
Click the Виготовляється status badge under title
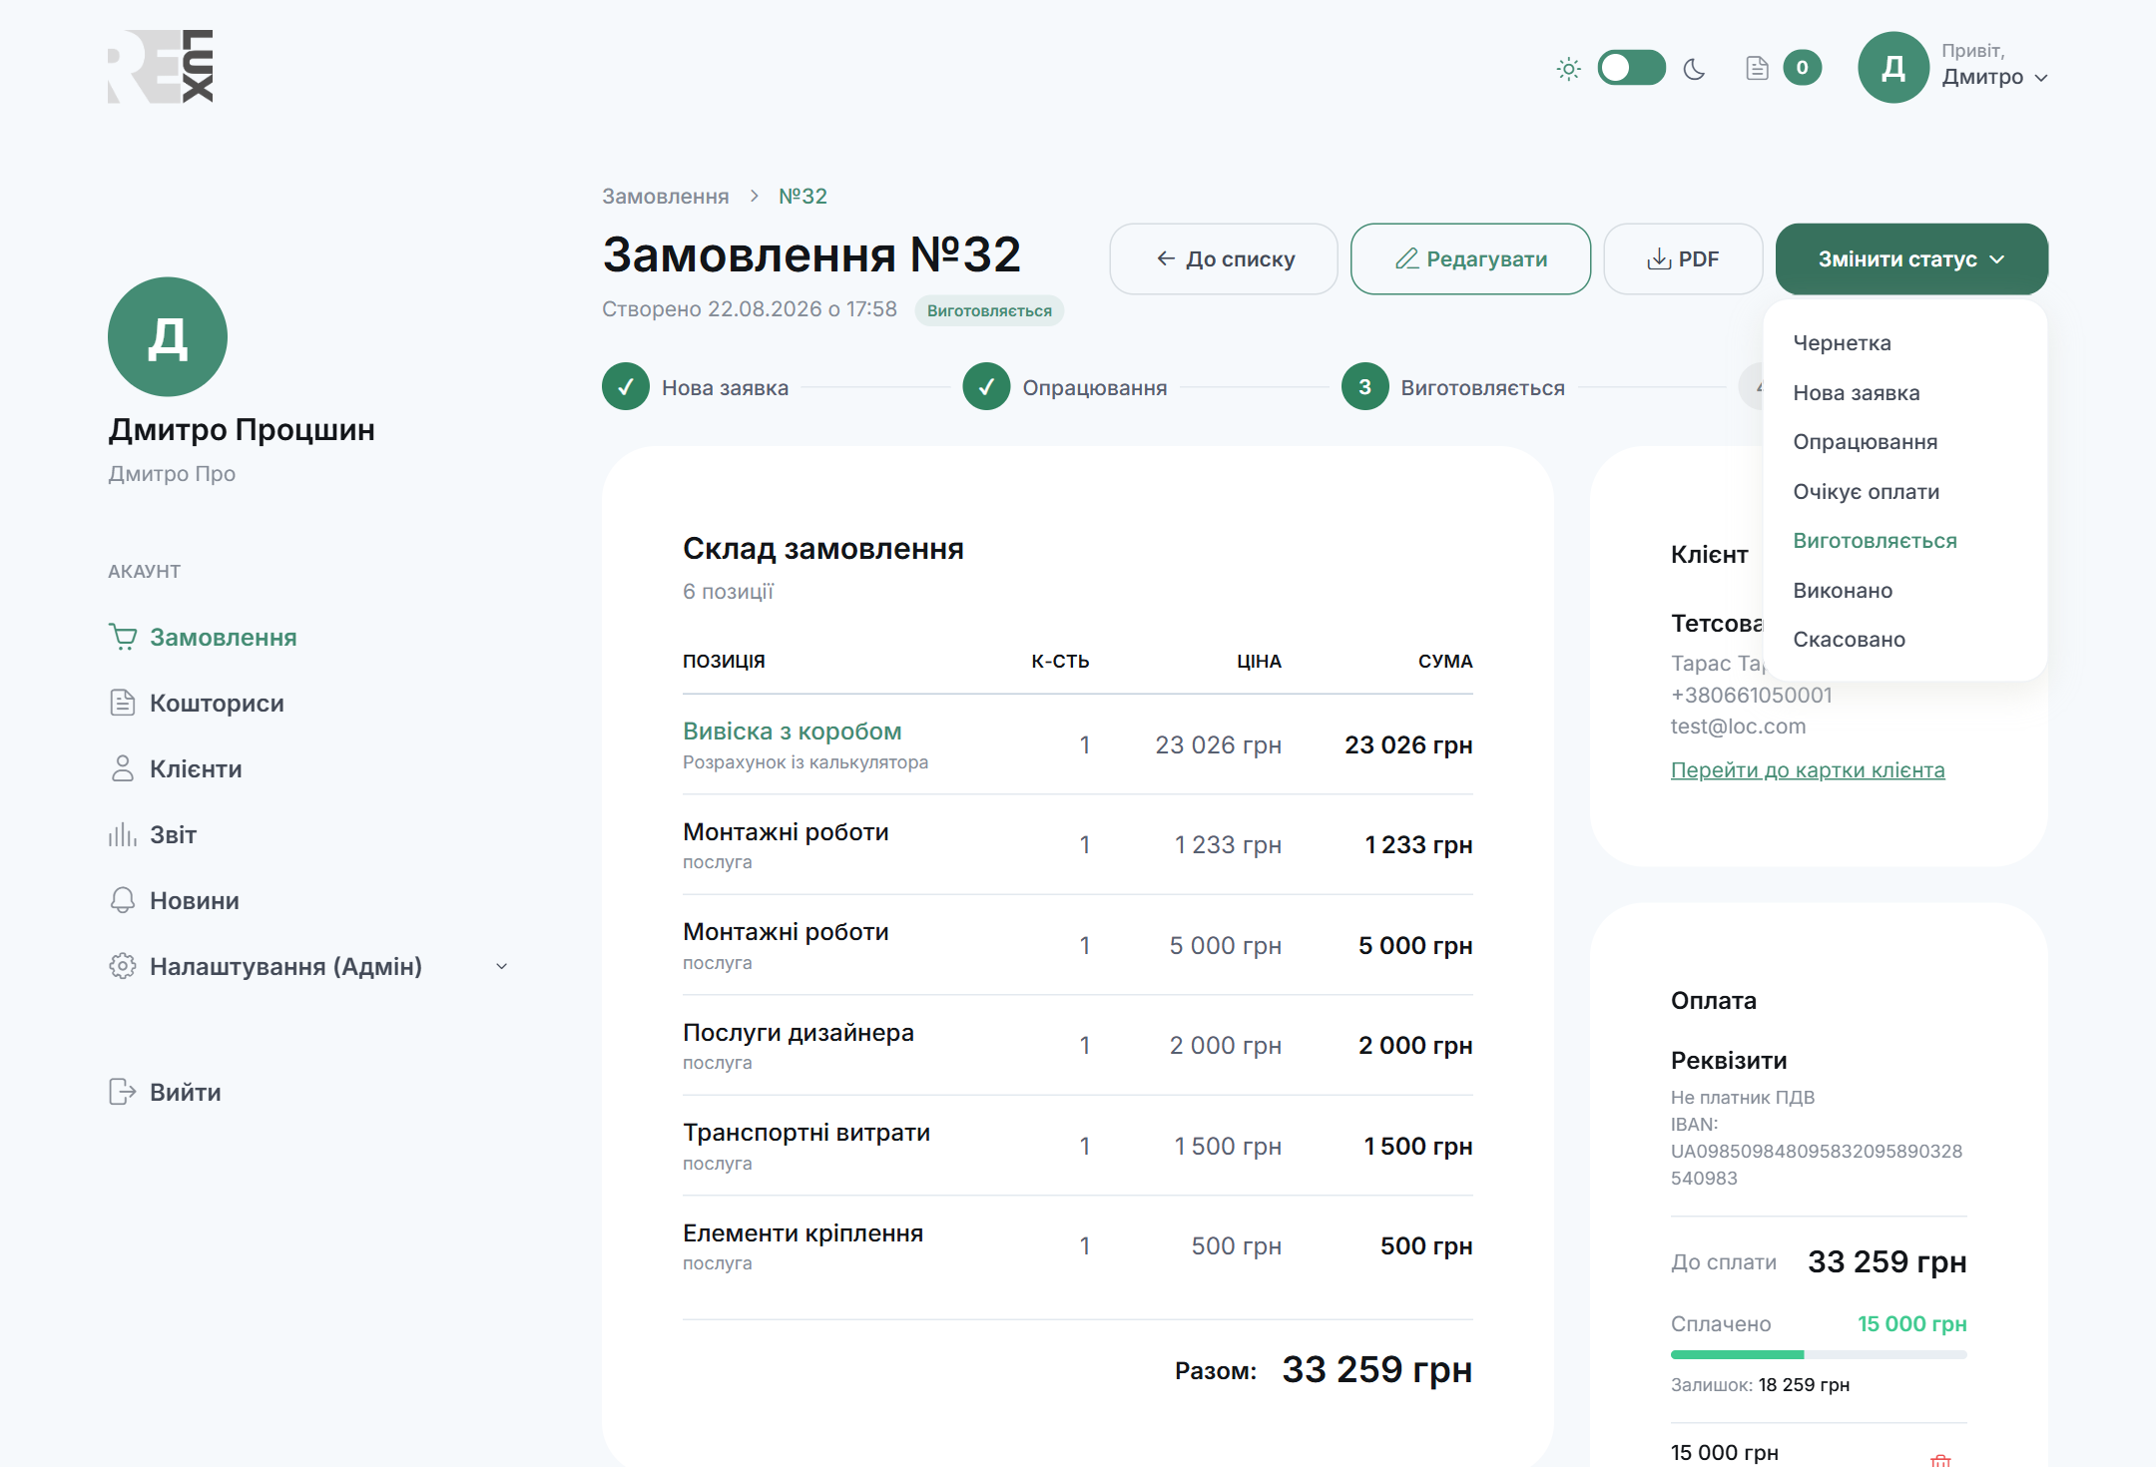tap(989, 310)
